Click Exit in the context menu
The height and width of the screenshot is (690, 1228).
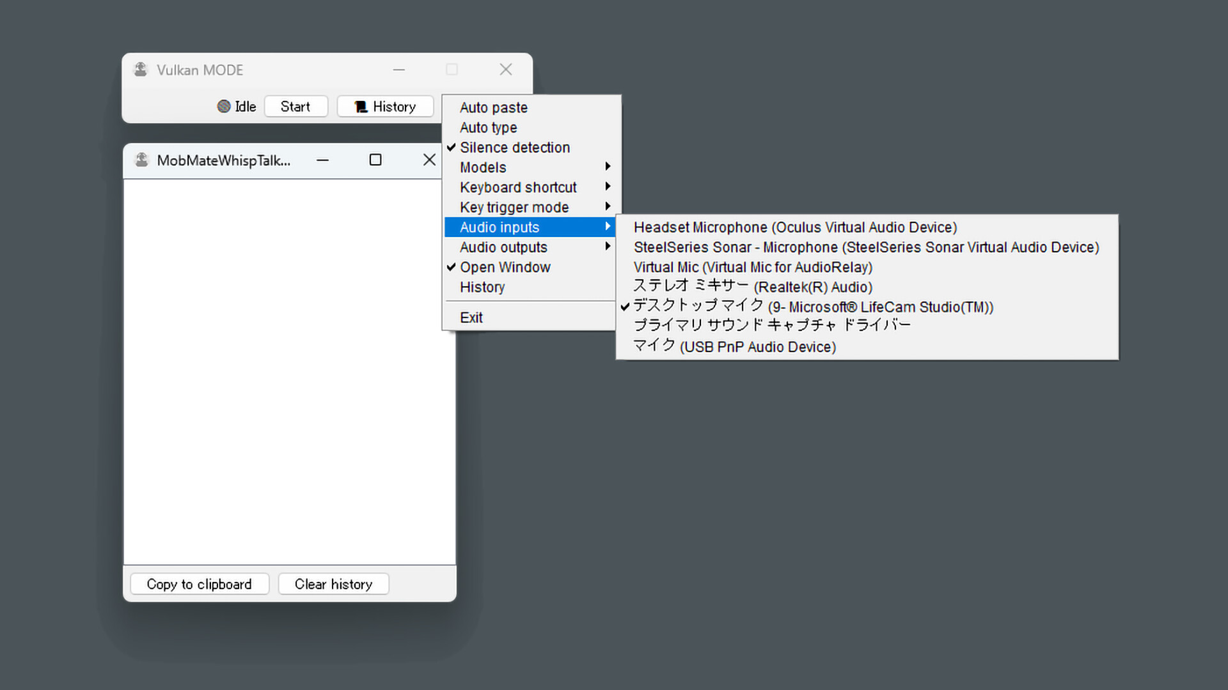point(471,317)
